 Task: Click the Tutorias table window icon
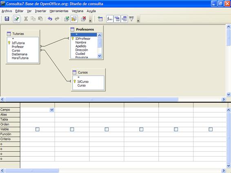pos(9,34)
